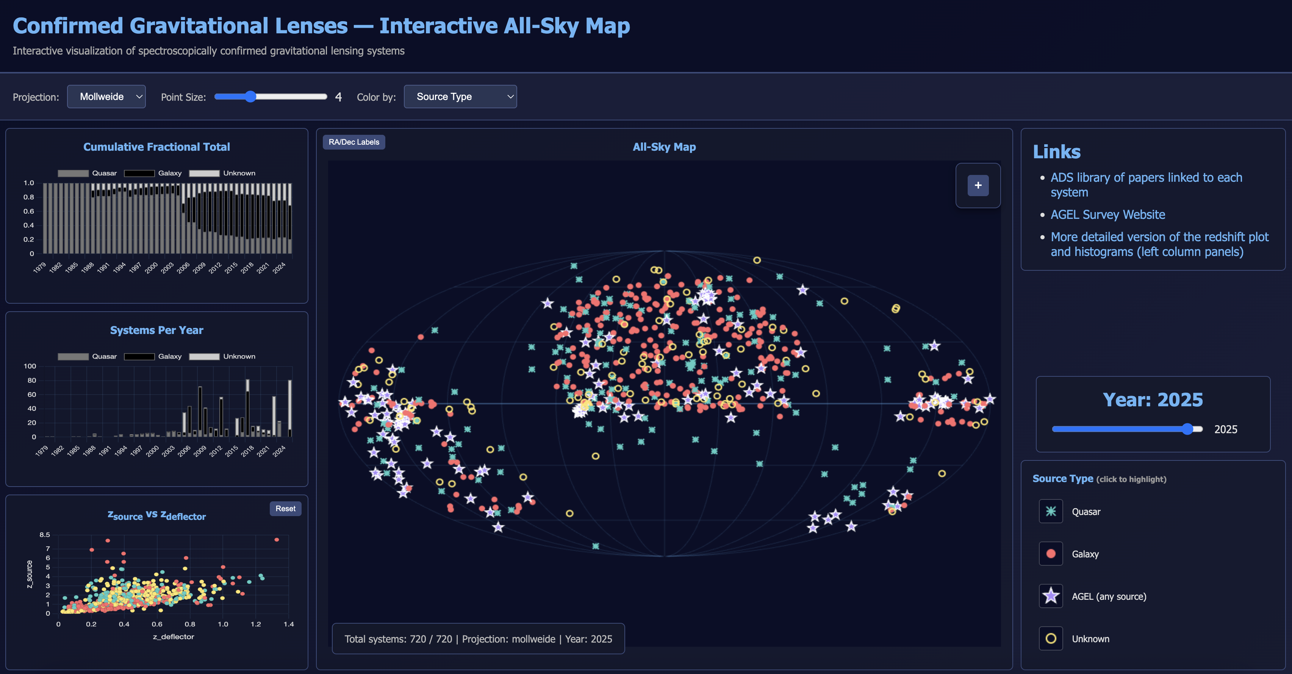
Task: Click the Quasar asterisk legend icon
Action: coord(1051,511)
